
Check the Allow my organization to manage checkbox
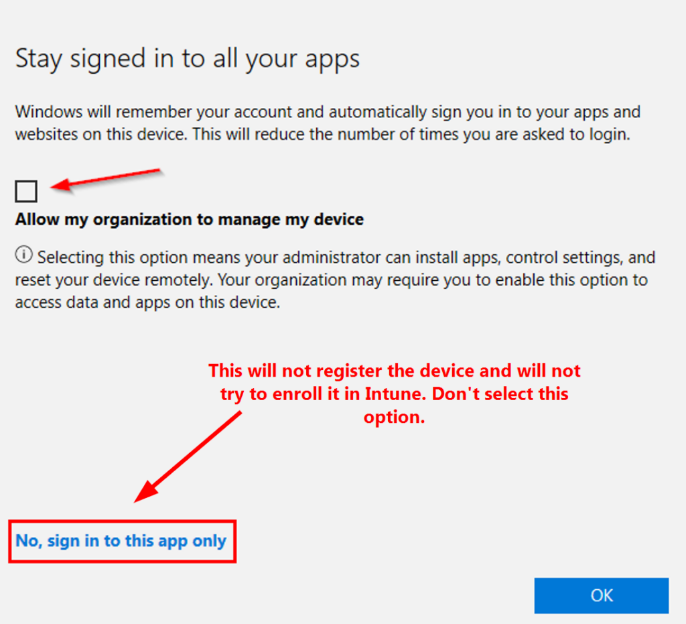click(x=26, y=192)
